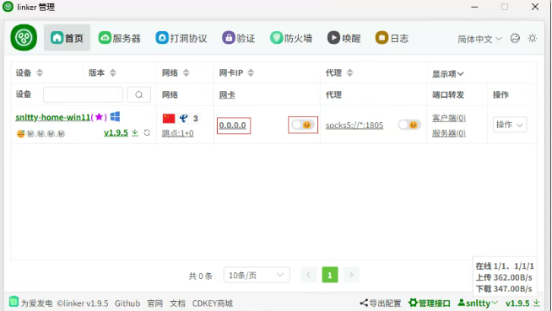Click the network count 3 badge
The height and width of the screenshot is (311, 552).
(x=195, y=119)
